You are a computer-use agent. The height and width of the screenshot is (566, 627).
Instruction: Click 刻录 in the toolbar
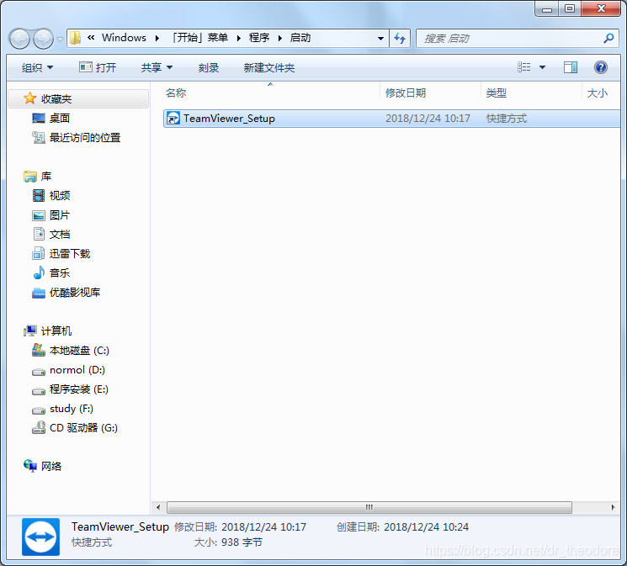[x=209, y=67]
